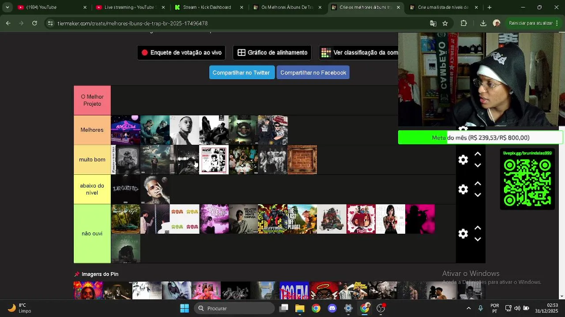Close the Stream - Kick Dashboard tab
Image resolution: width=565 pixels, height=317 pixels.
[x=241, y=7]
